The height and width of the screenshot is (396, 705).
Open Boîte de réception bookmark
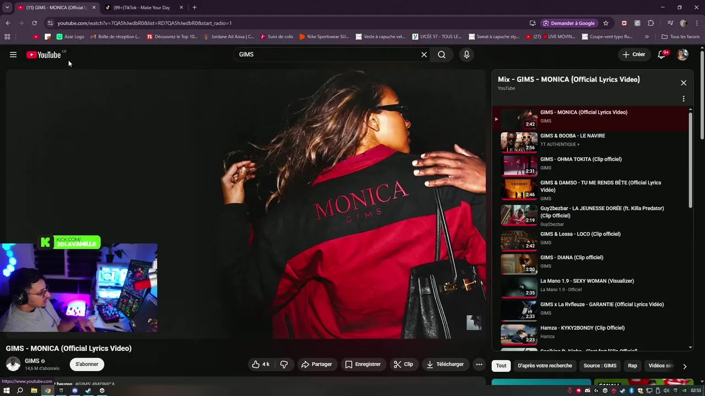click(x=115, y=37)
